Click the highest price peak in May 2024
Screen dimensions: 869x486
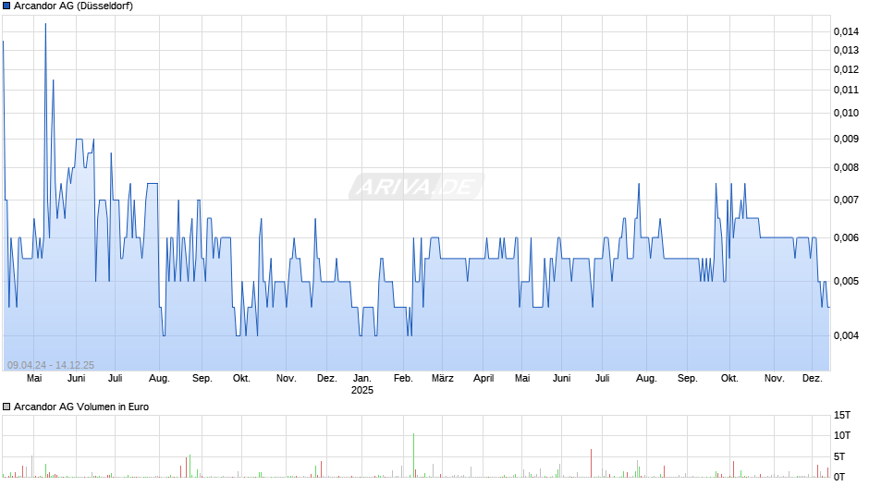(45, 24)
